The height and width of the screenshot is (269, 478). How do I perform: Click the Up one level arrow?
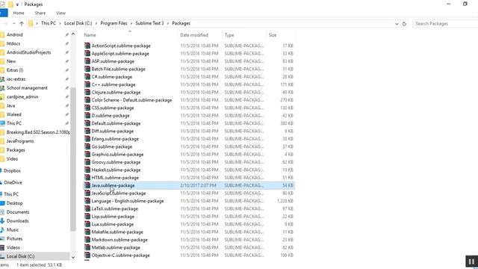coord(22,23)
